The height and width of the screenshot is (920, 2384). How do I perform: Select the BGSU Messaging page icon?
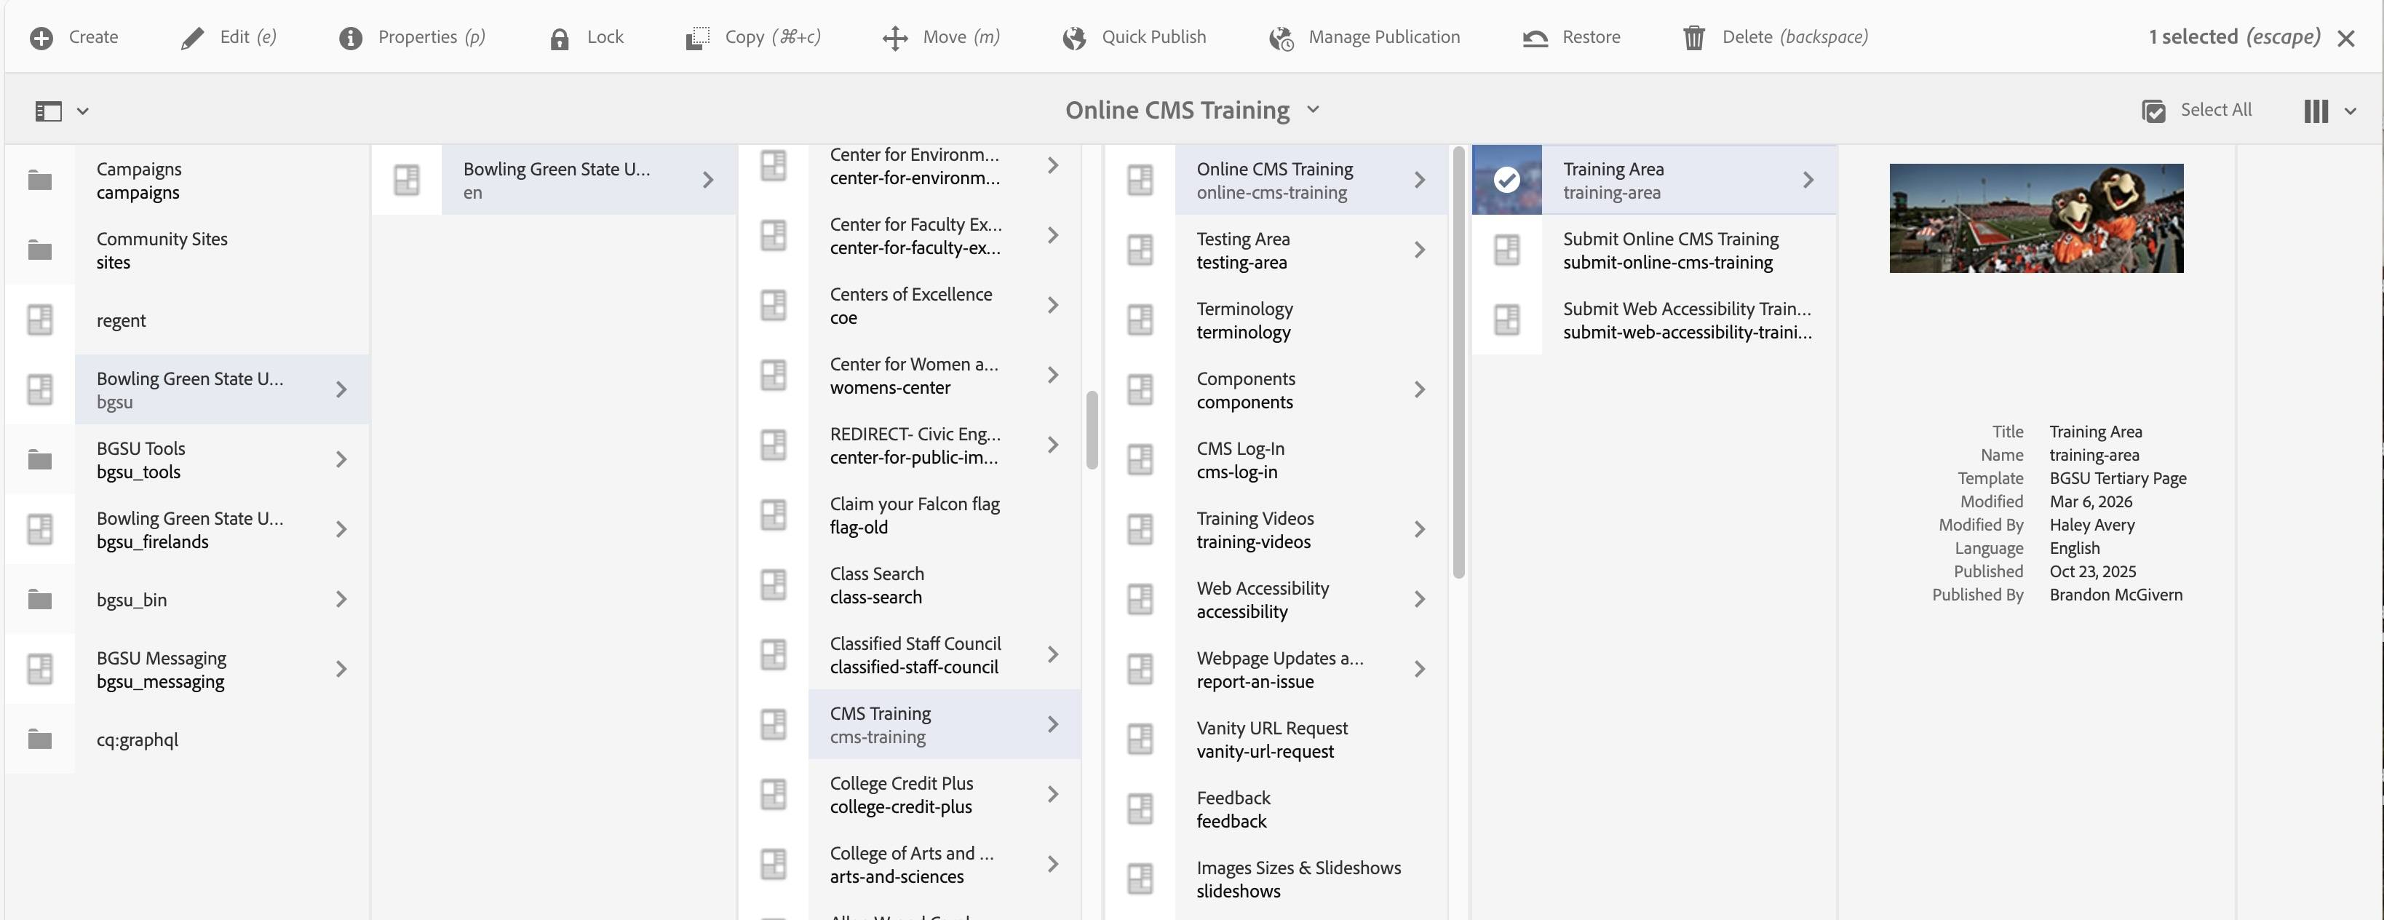tap(40, 669)
